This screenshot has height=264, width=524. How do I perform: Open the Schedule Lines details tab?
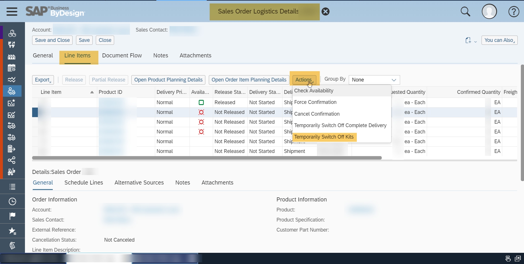(84, 183)
